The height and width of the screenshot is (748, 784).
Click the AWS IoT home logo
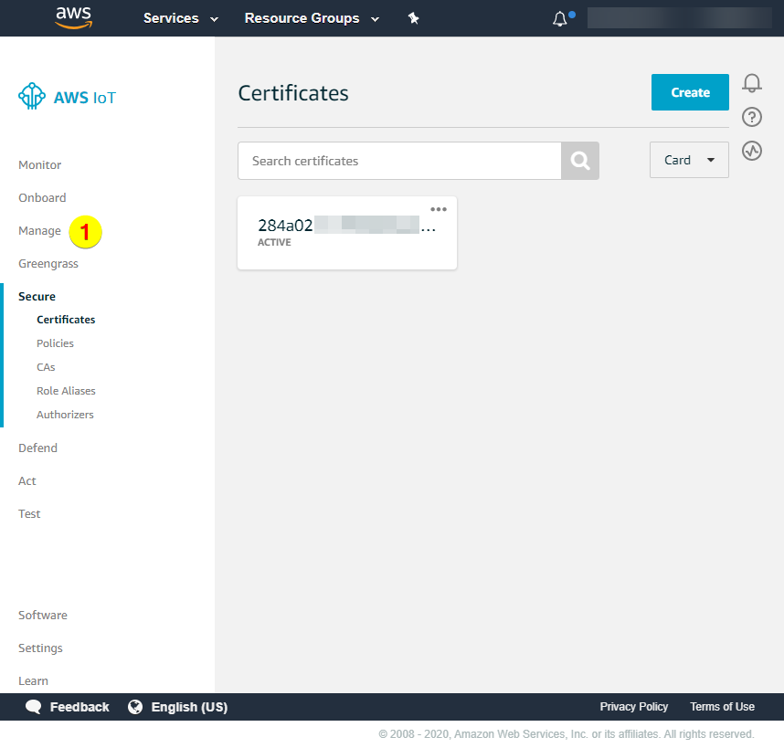click(x=68, y=97)
